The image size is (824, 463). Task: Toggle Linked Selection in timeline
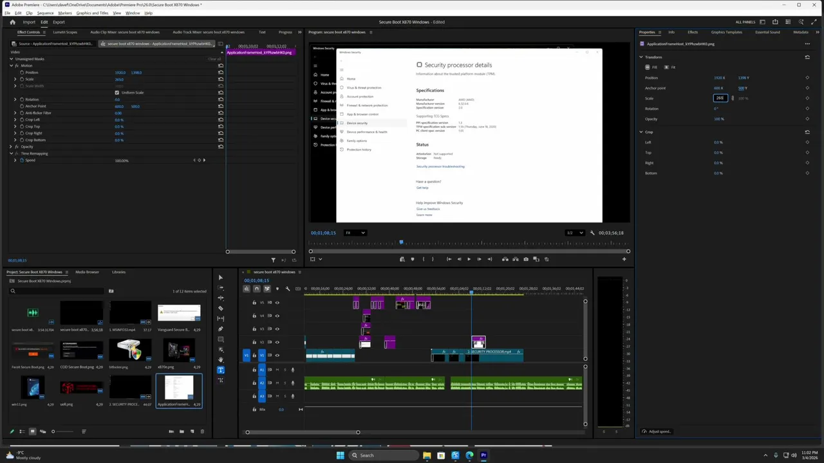tap(267, 289)
